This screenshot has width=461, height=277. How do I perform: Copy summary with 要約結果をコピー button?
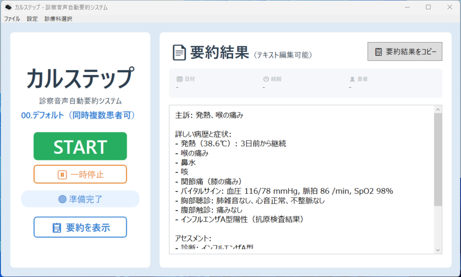(x=405, y=52)
